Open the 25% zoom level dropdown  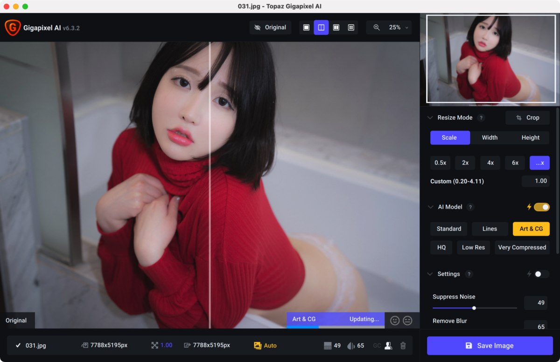click(398, 27)
